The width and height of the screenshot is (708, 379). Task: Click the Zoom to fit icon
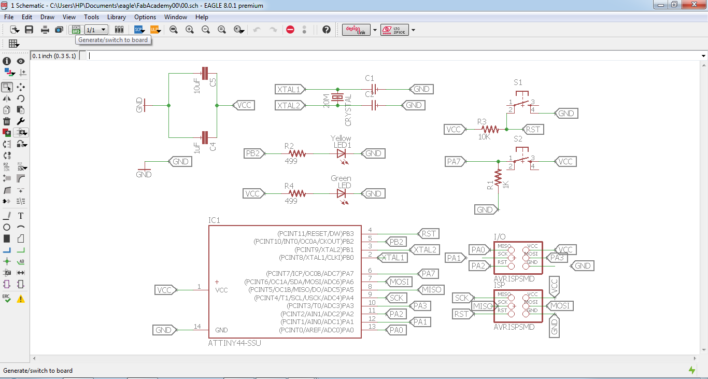[x=174, y=30]
